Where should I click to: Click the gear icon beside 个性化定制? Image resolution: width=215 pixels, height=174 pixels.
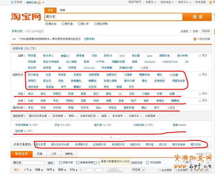pos(195,39)
